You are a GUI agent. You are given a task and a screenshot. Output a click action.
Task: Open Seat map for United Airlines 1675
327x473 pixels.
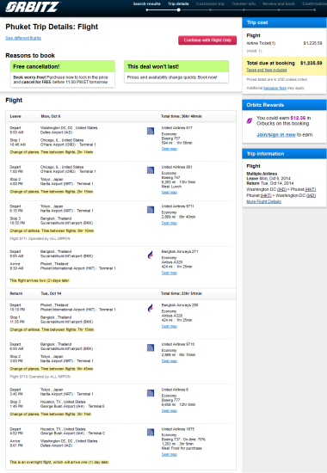(x=169, y=454)
